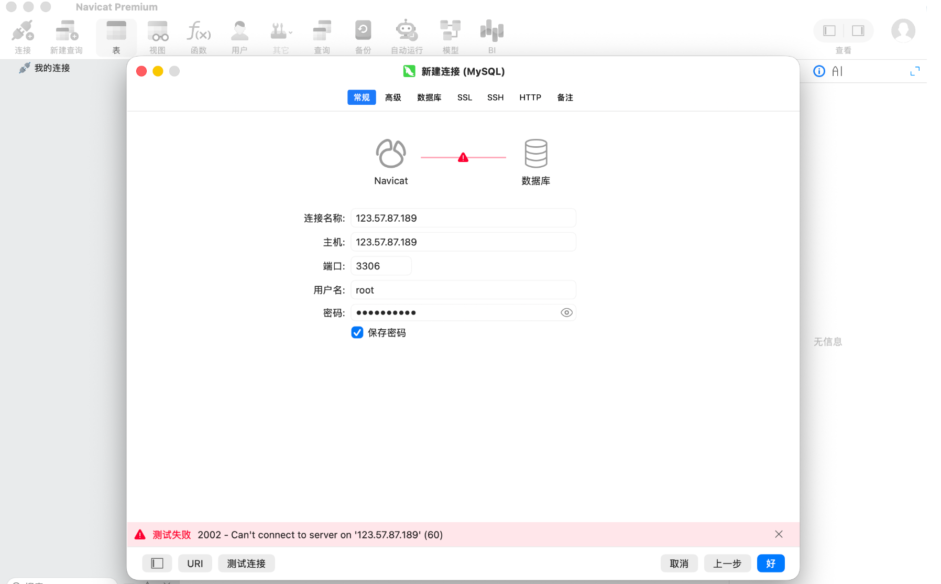This screenshot has height=584, width=941.
Task: Expand the right info panel
Action: tap(915, 71)
